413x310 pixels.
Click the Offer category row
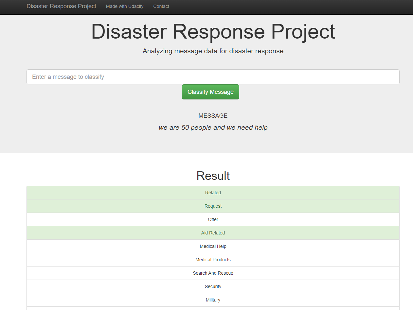click(x=213, y=219)
